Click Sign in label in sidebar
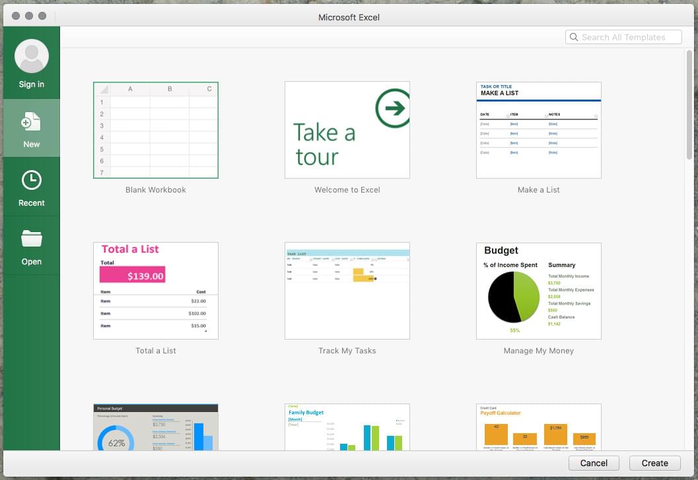The width and height of the screenshot is (698, 480). (x=32, y=84)
